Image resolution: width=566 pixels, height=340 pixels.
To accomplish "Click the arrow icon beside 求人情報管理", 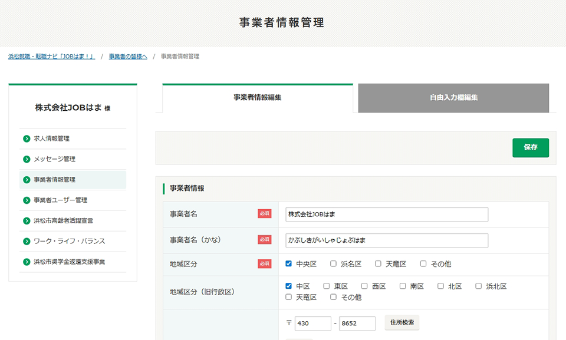I will pyautogui.click(x=27, y=139).
